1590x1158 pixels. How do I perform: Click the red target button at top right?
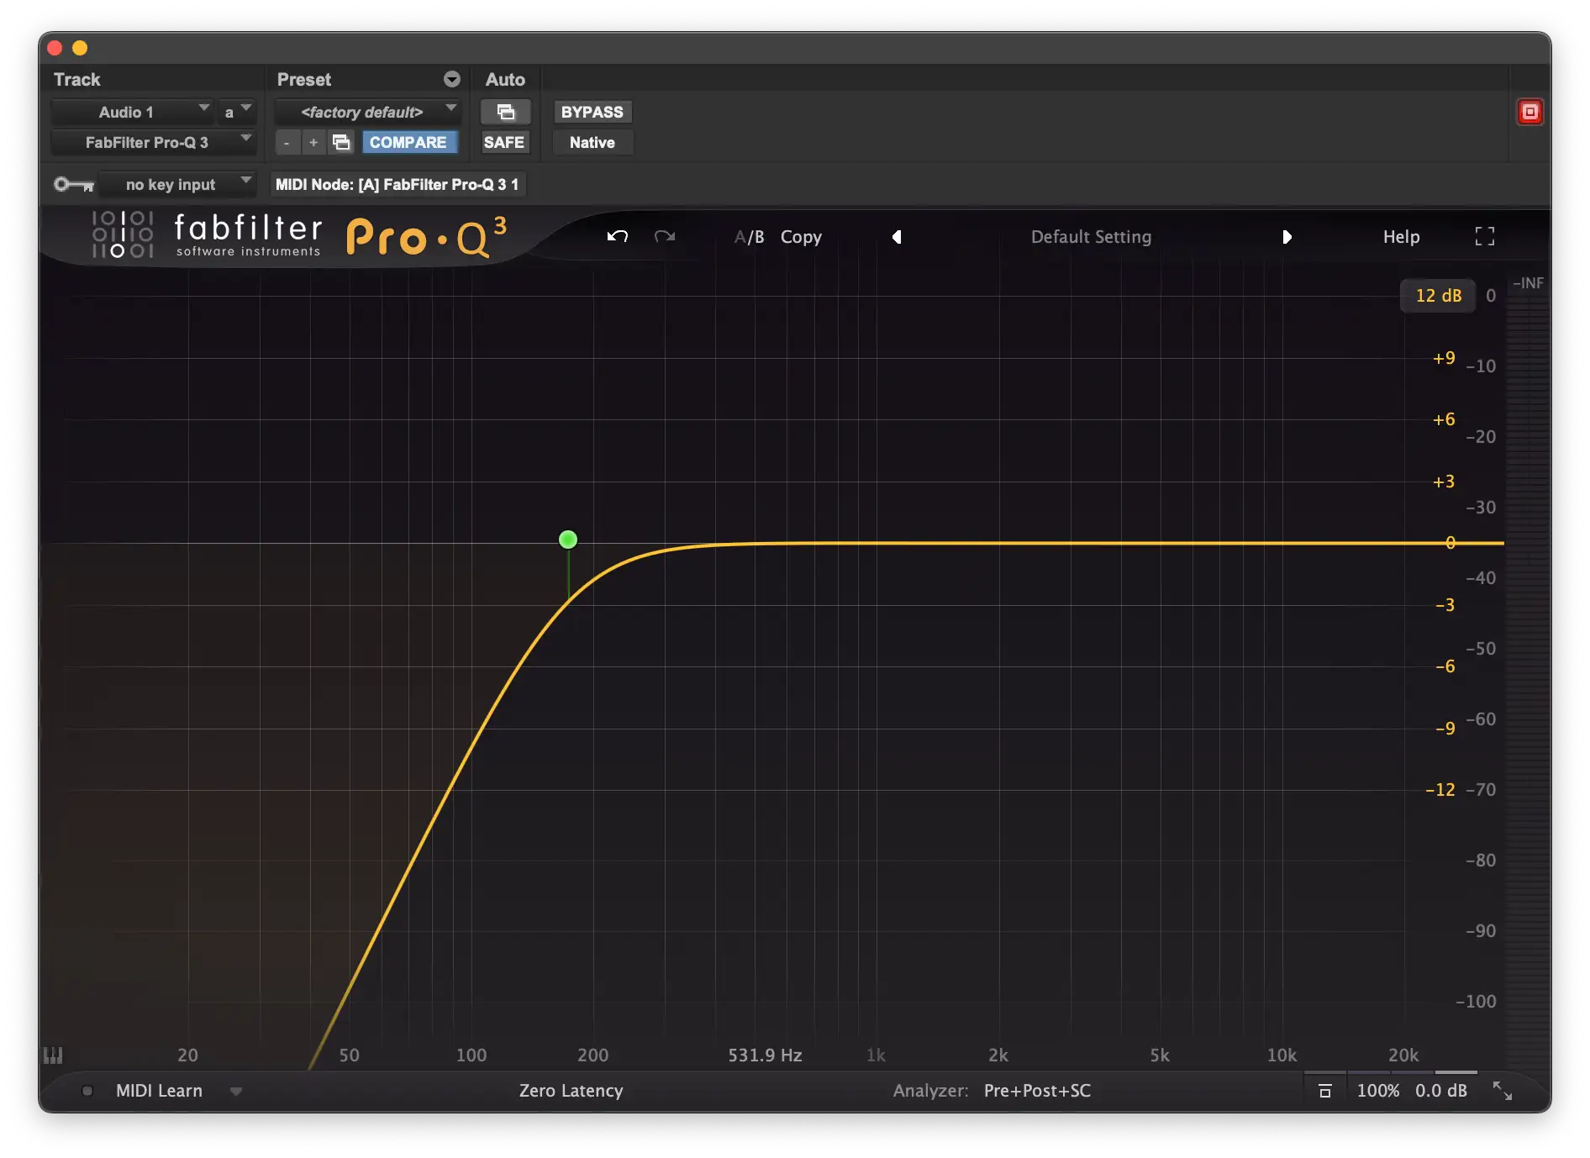tap(1529, 112)
